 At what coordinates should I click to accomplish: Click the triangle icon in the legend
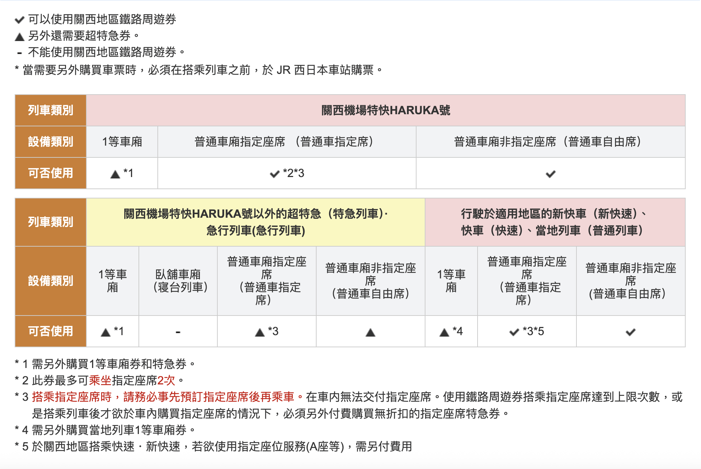[x=19, y=36]
